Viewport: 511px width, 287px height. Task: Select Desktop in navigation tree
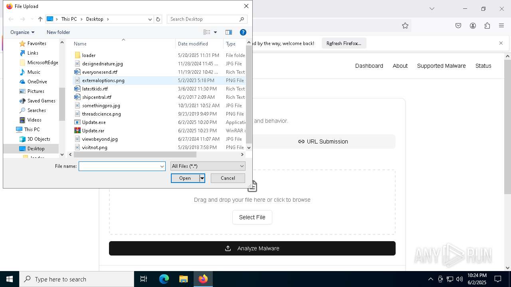tap(36, 149)
